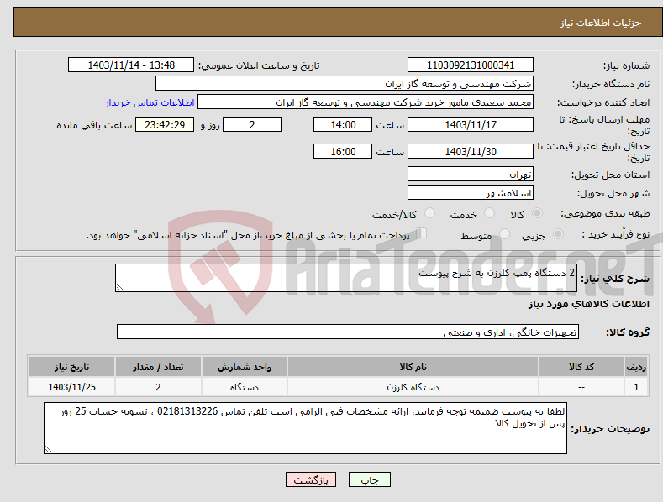Click the announcement date field 1403/11/14 - 13:48
The width and height of the screenshot is (663, 502).
[130, 65]
